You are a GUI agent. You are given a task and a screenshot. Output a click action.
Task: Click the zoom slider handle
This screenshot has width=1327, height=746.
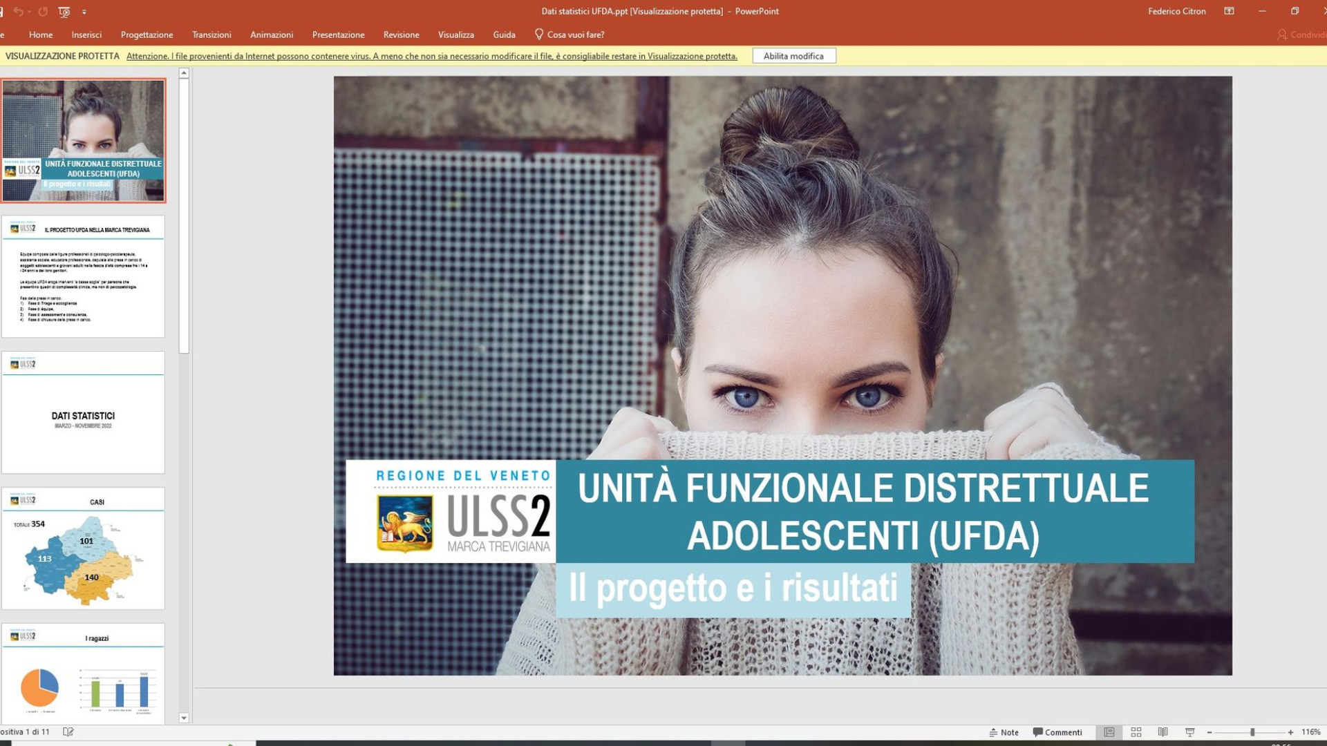[x=1252, y=732]
